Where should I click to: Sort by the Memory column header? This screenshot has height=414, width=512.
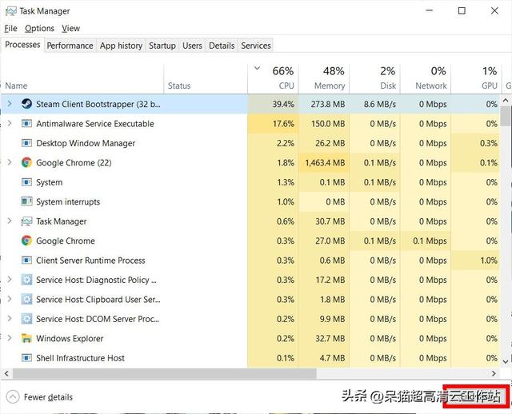coord(324,78)
